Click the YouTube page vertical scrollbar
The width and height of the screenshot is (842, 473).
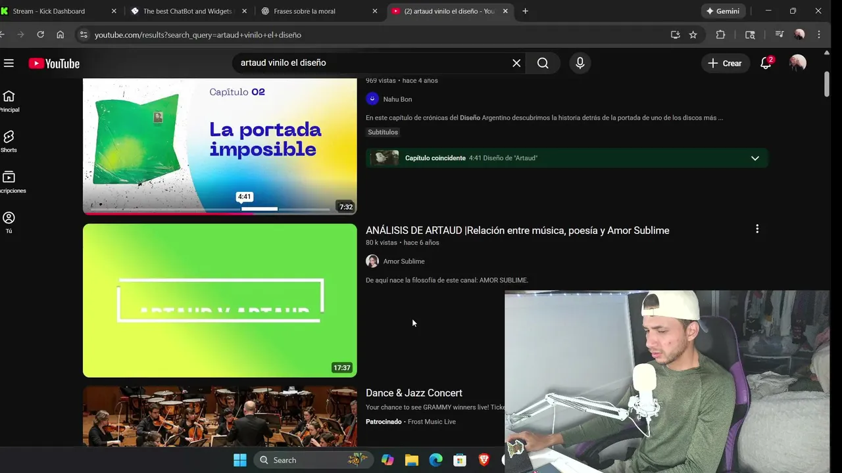pyautogui.click(x=827, y=84)
